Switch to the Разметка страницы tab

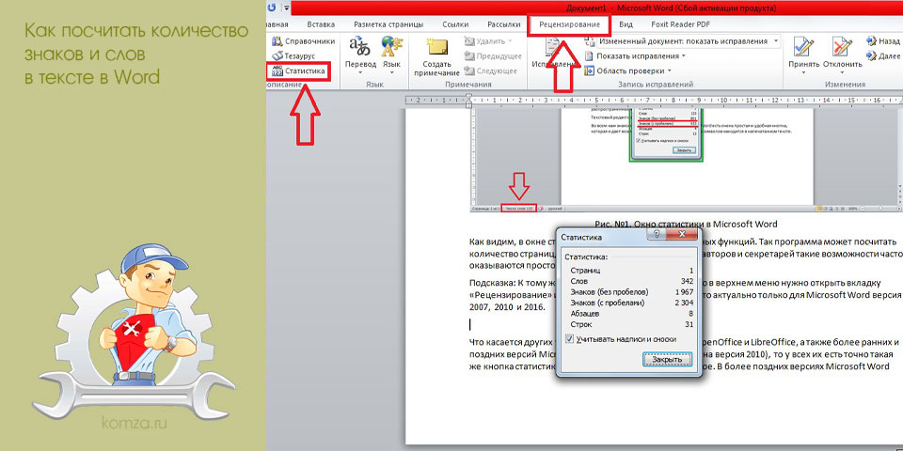(388, 24)
